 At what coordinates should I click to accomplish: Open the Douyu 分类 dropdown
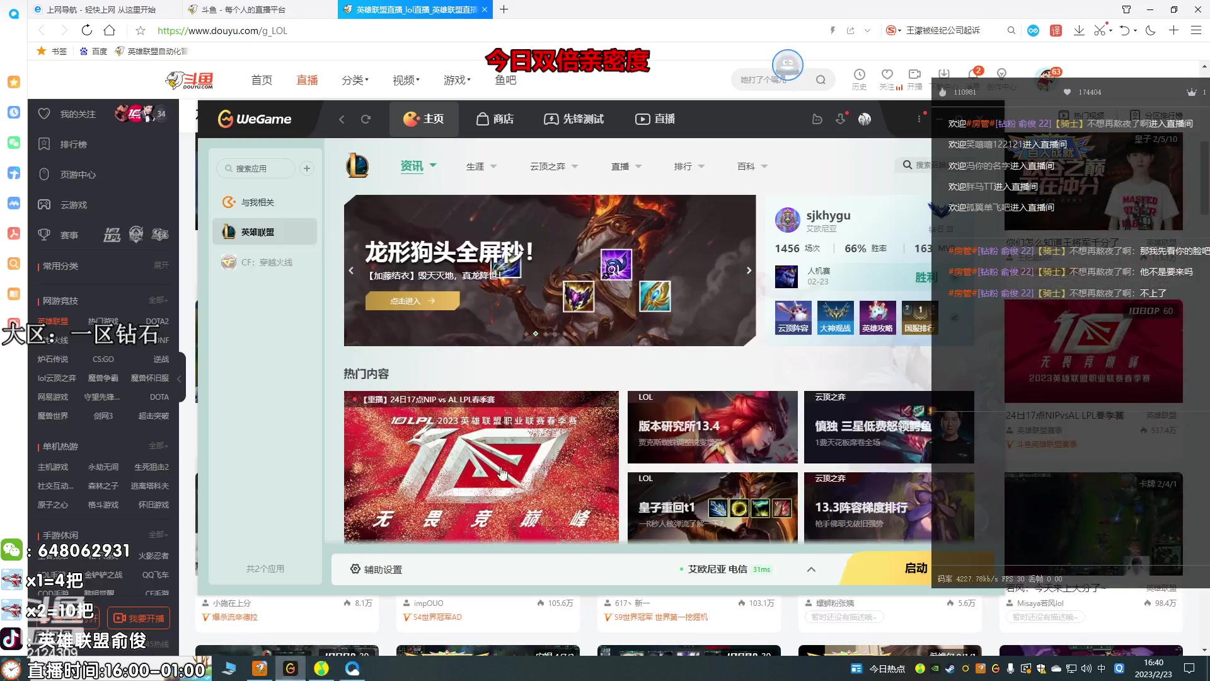coord(355,80)
